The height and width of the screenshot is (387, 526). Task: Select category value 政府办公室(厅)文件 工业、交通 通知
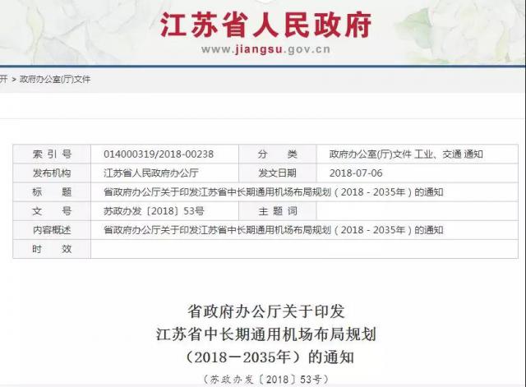[406, 154]
